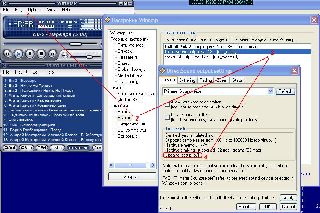
Task: Select Media Library in preferences tree
Action: (129, 75)
